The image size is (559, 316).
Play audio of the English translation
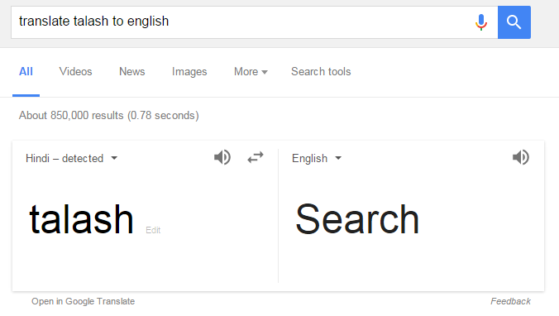pyautogui.click(x=520, y=157)
